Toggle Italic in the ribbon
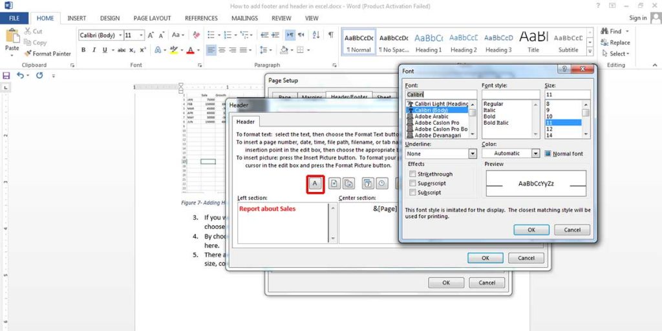662x331 pixels. click(94, 50)
